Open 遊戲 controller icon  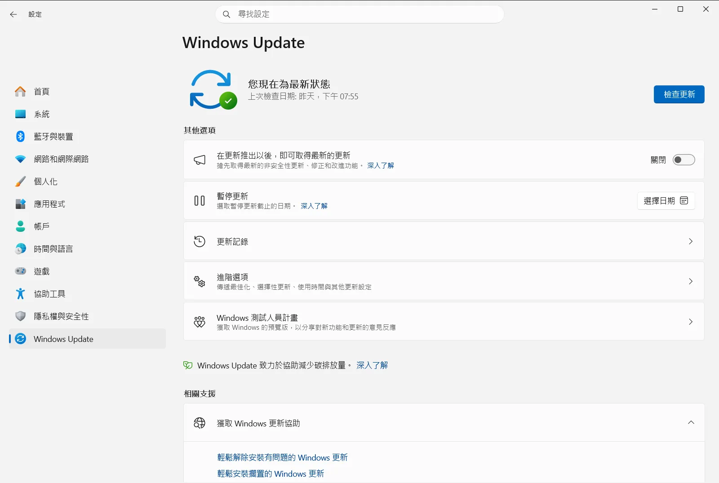coord(20,271)
